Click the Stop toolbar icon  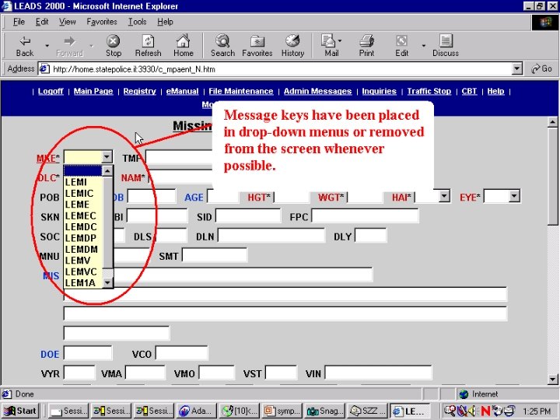pos(114,41)
